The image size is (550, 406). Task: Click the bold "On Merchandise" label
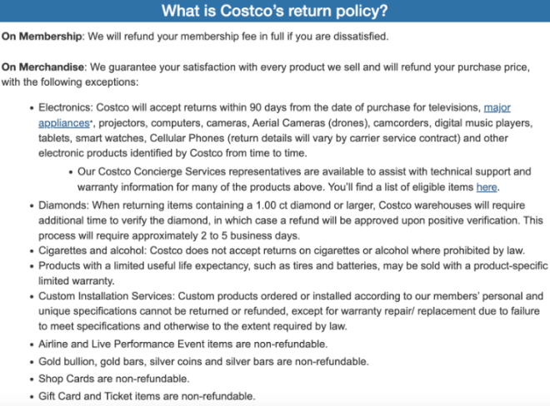(42, 67)
